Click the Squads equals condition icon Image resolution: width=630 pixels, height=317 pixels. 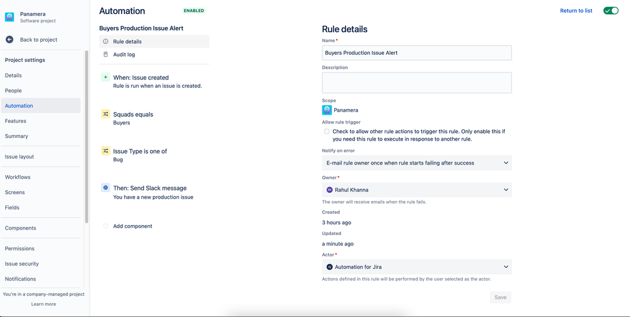coord(106,114)
